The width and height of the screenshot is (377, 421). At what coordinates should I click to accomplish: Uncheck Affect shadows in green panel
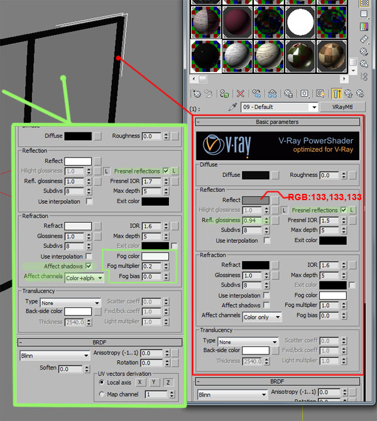coord(89,266)
